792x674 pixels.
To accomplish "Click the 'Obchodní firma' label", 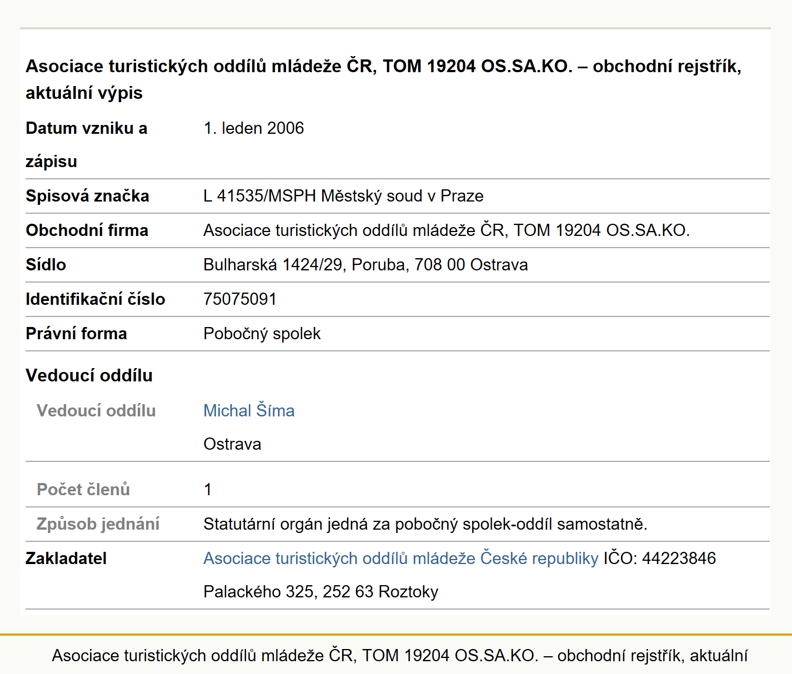I will (x=87, y=230).
